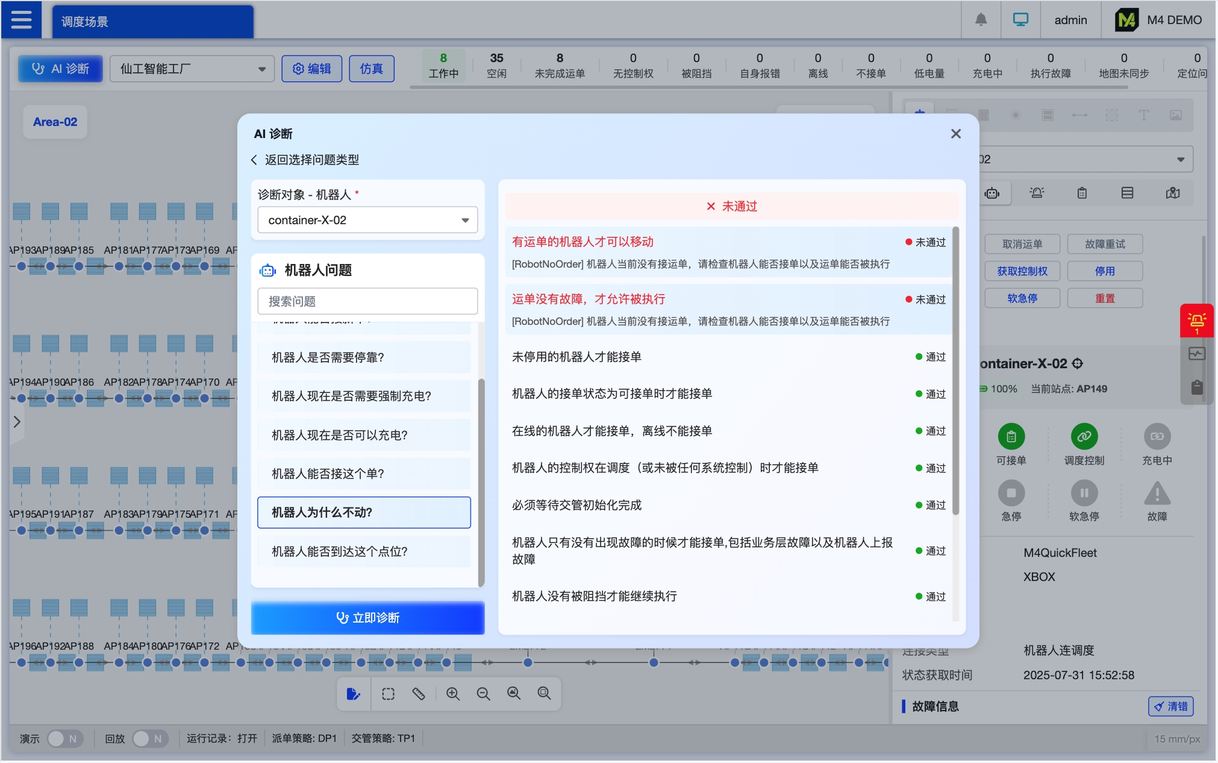This screenshot has height=763, width=1218.
Task: Expand the collapsed left side panel arrow
Action: [17, 422]
